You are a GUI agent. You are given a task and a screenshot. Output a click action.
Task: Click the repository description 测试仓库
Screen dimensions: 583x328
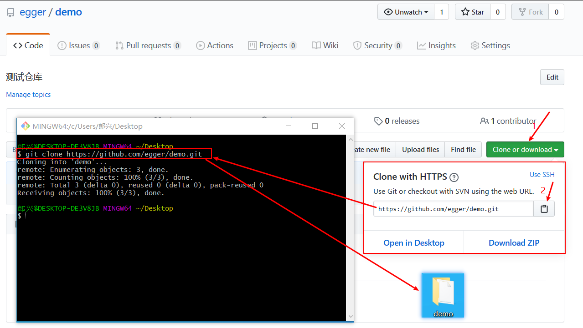click(24, 77)
